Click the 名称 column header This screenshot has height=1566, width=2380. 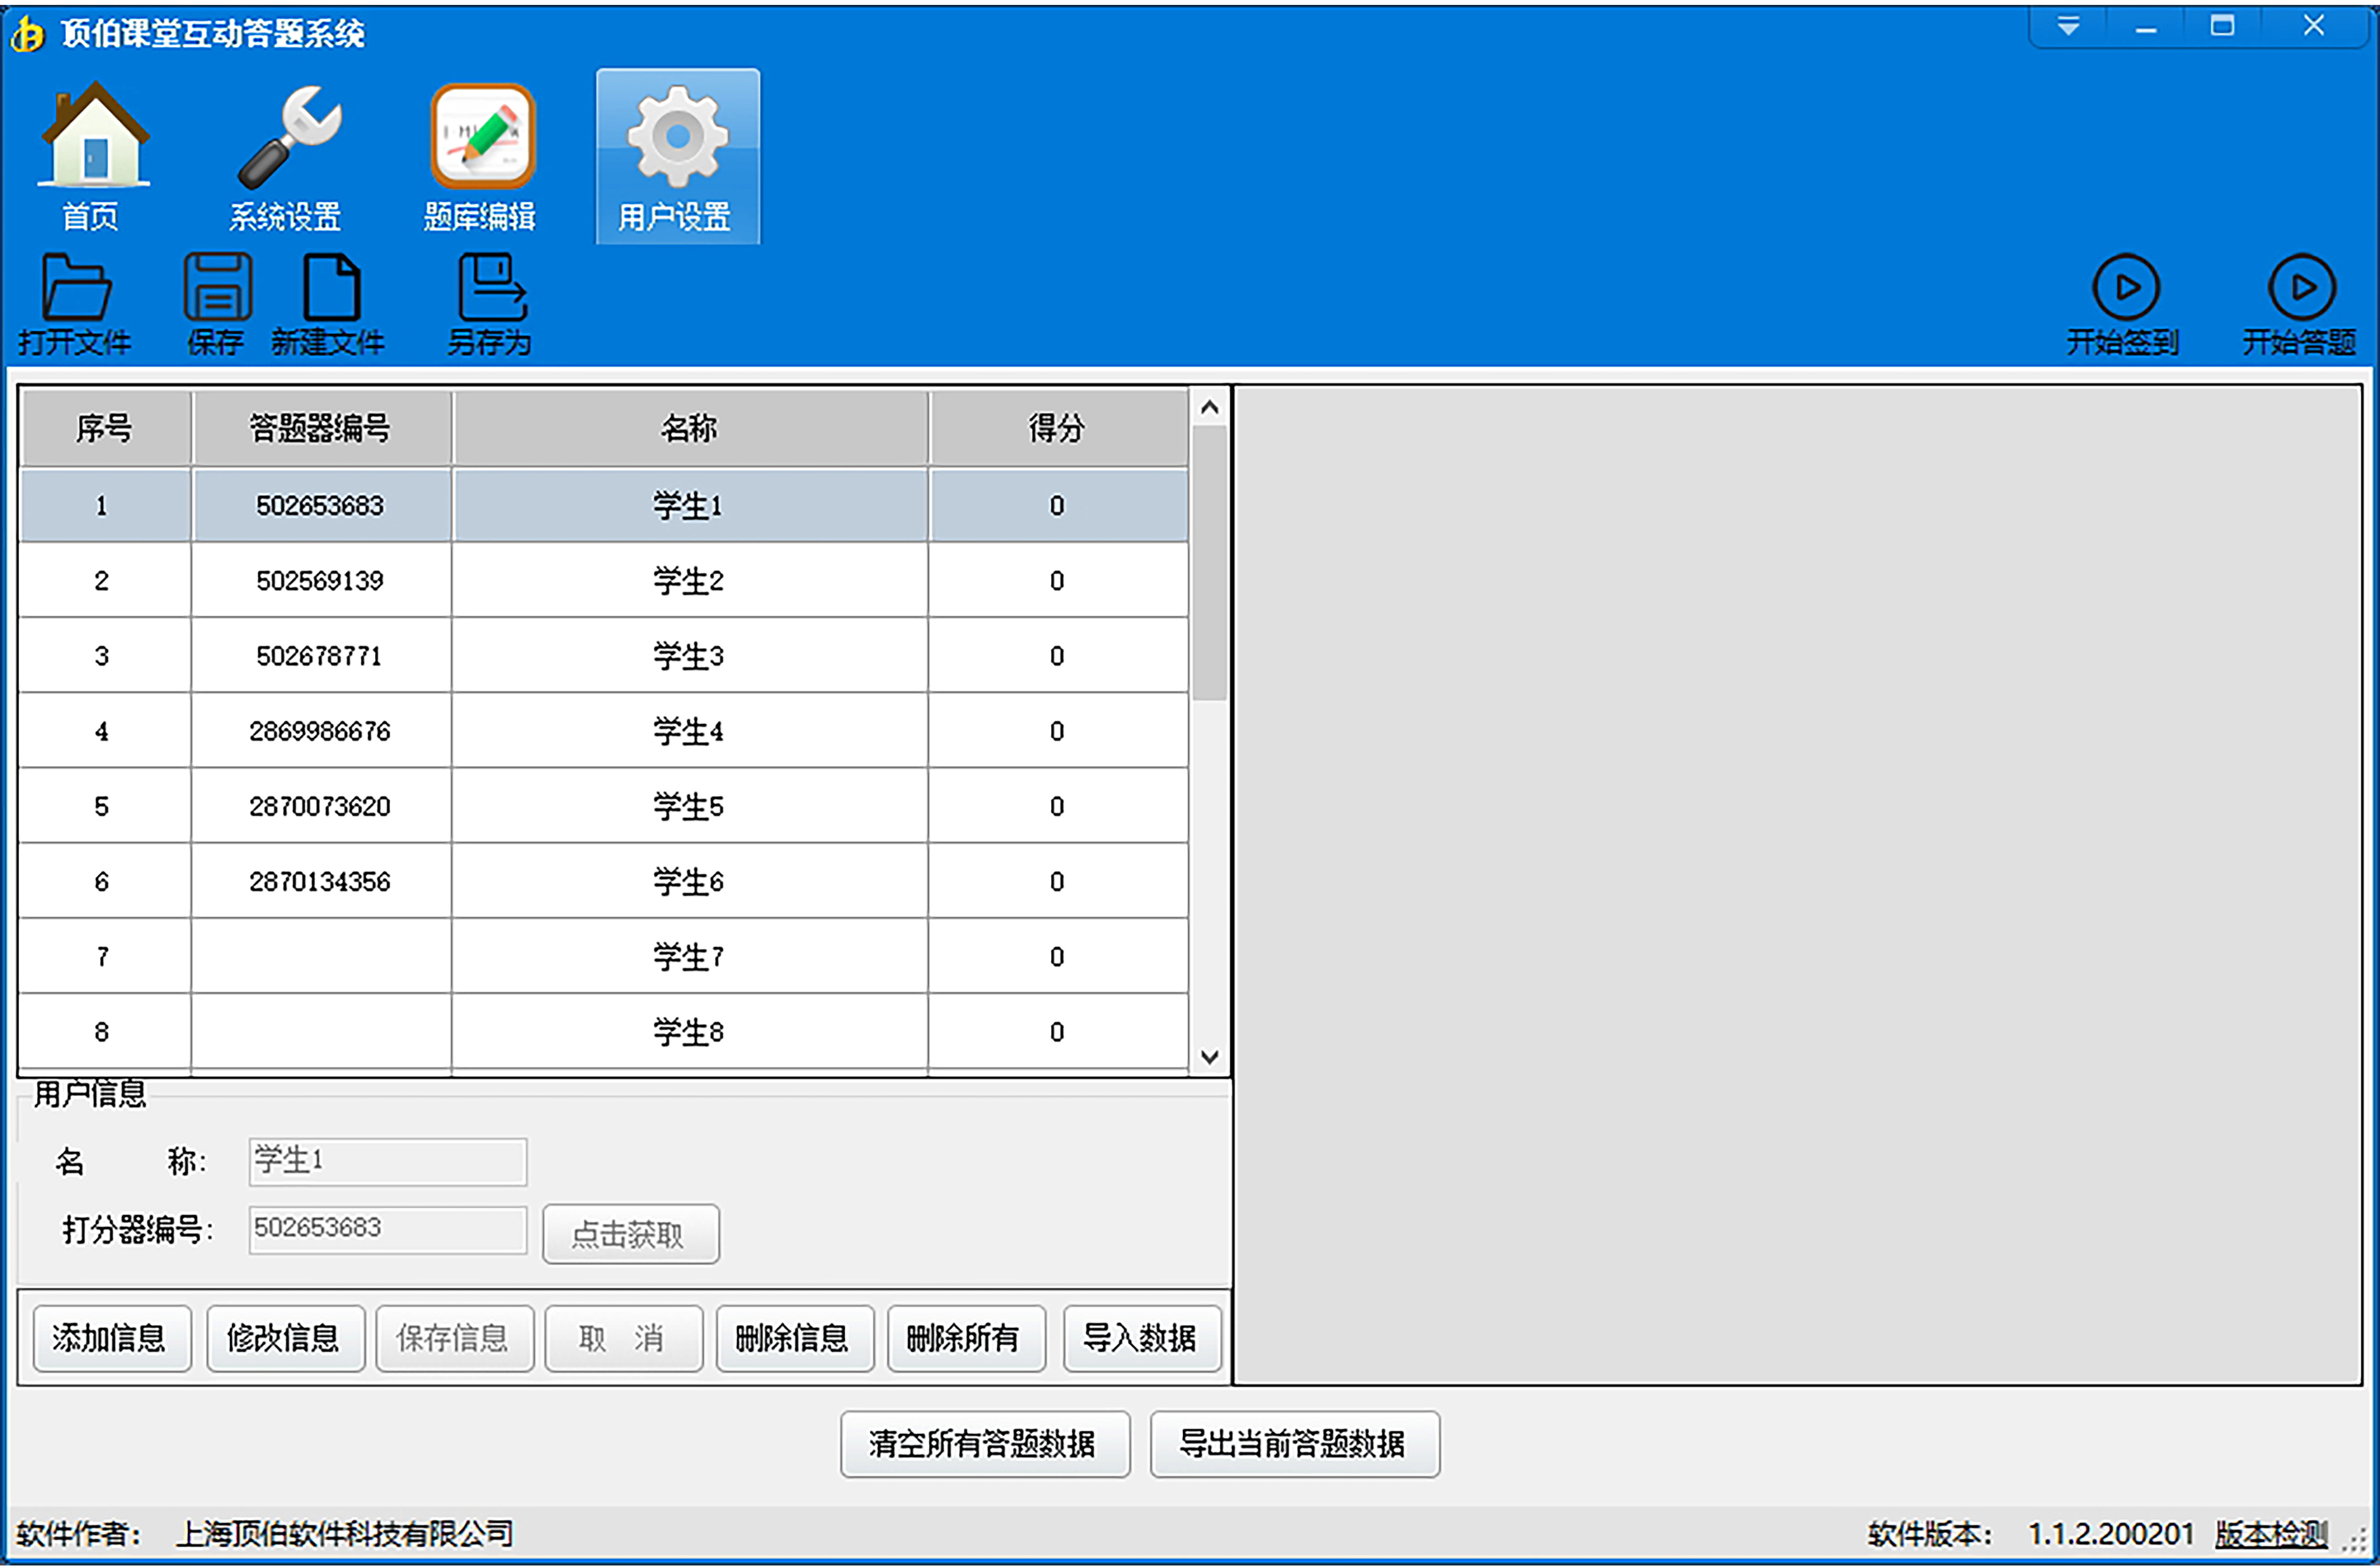tap(690, 428)
